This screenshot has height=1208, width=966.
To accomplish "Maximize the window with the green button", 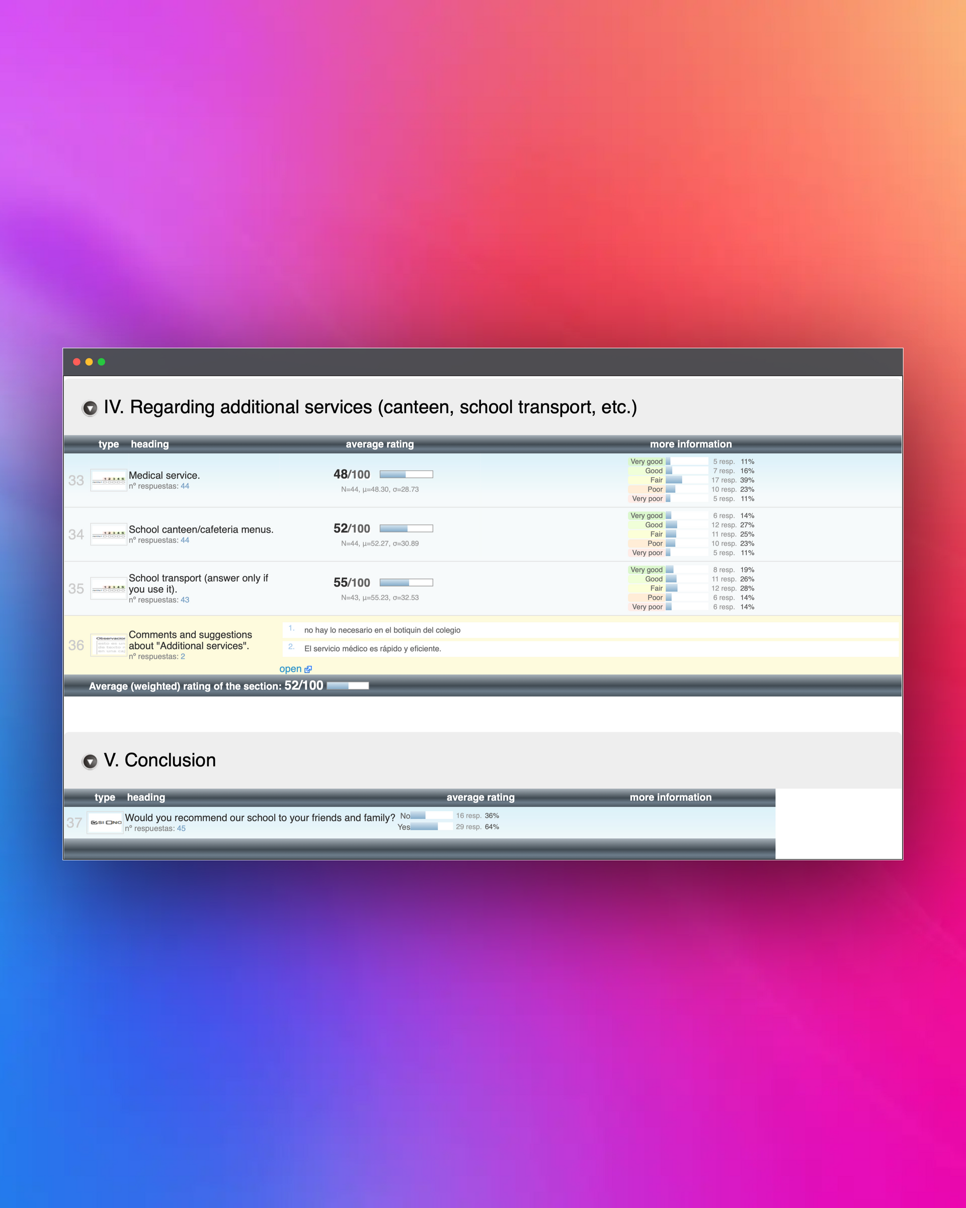I will click(101, 362).
